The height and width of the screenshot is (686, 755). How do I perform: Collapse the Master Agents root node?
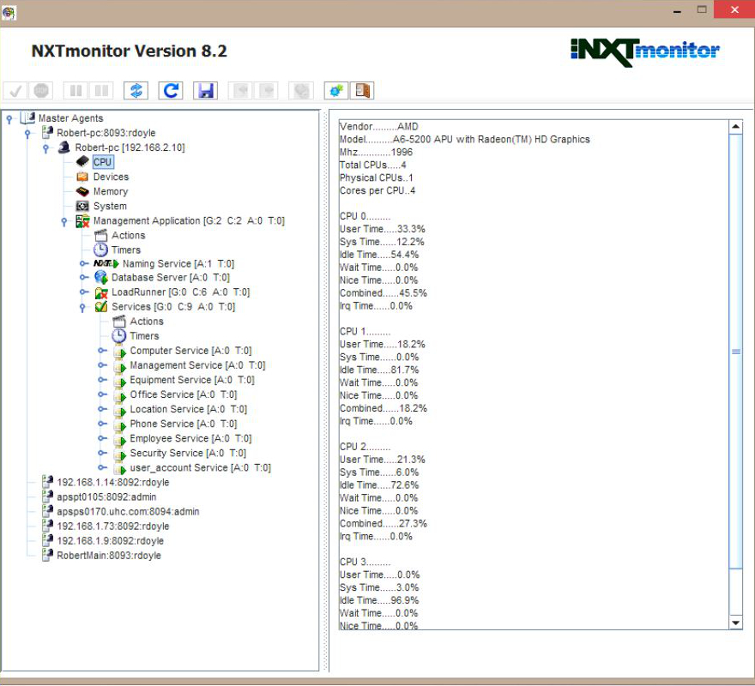(x=9, y=118)
